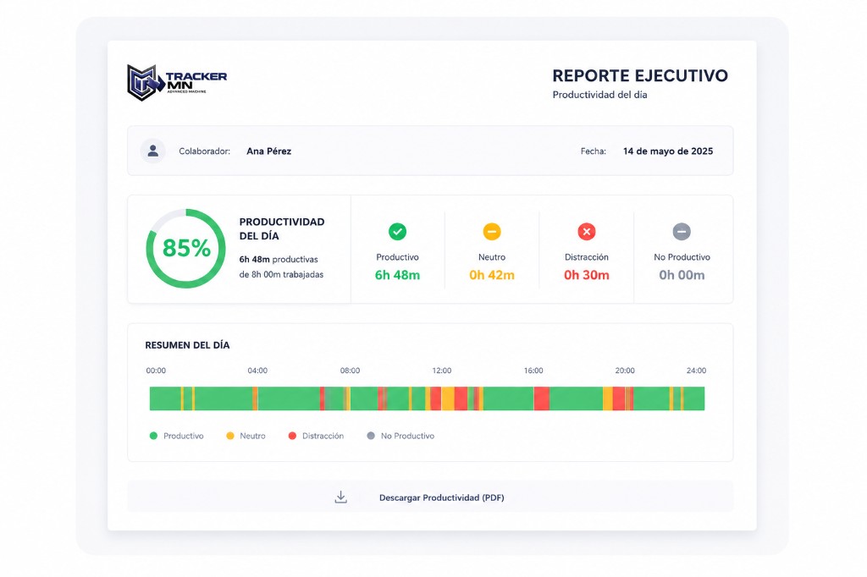Click the Tracker MN logo
Image resolution: width=867 pixels, height=577 pixels.
(x=177, y=82)
